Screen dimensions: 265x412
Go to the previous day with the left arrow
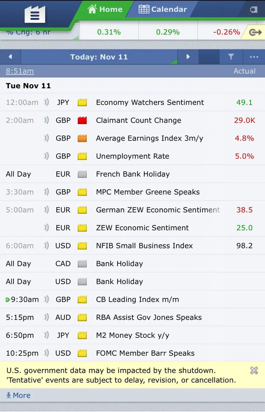pos(10,57)
